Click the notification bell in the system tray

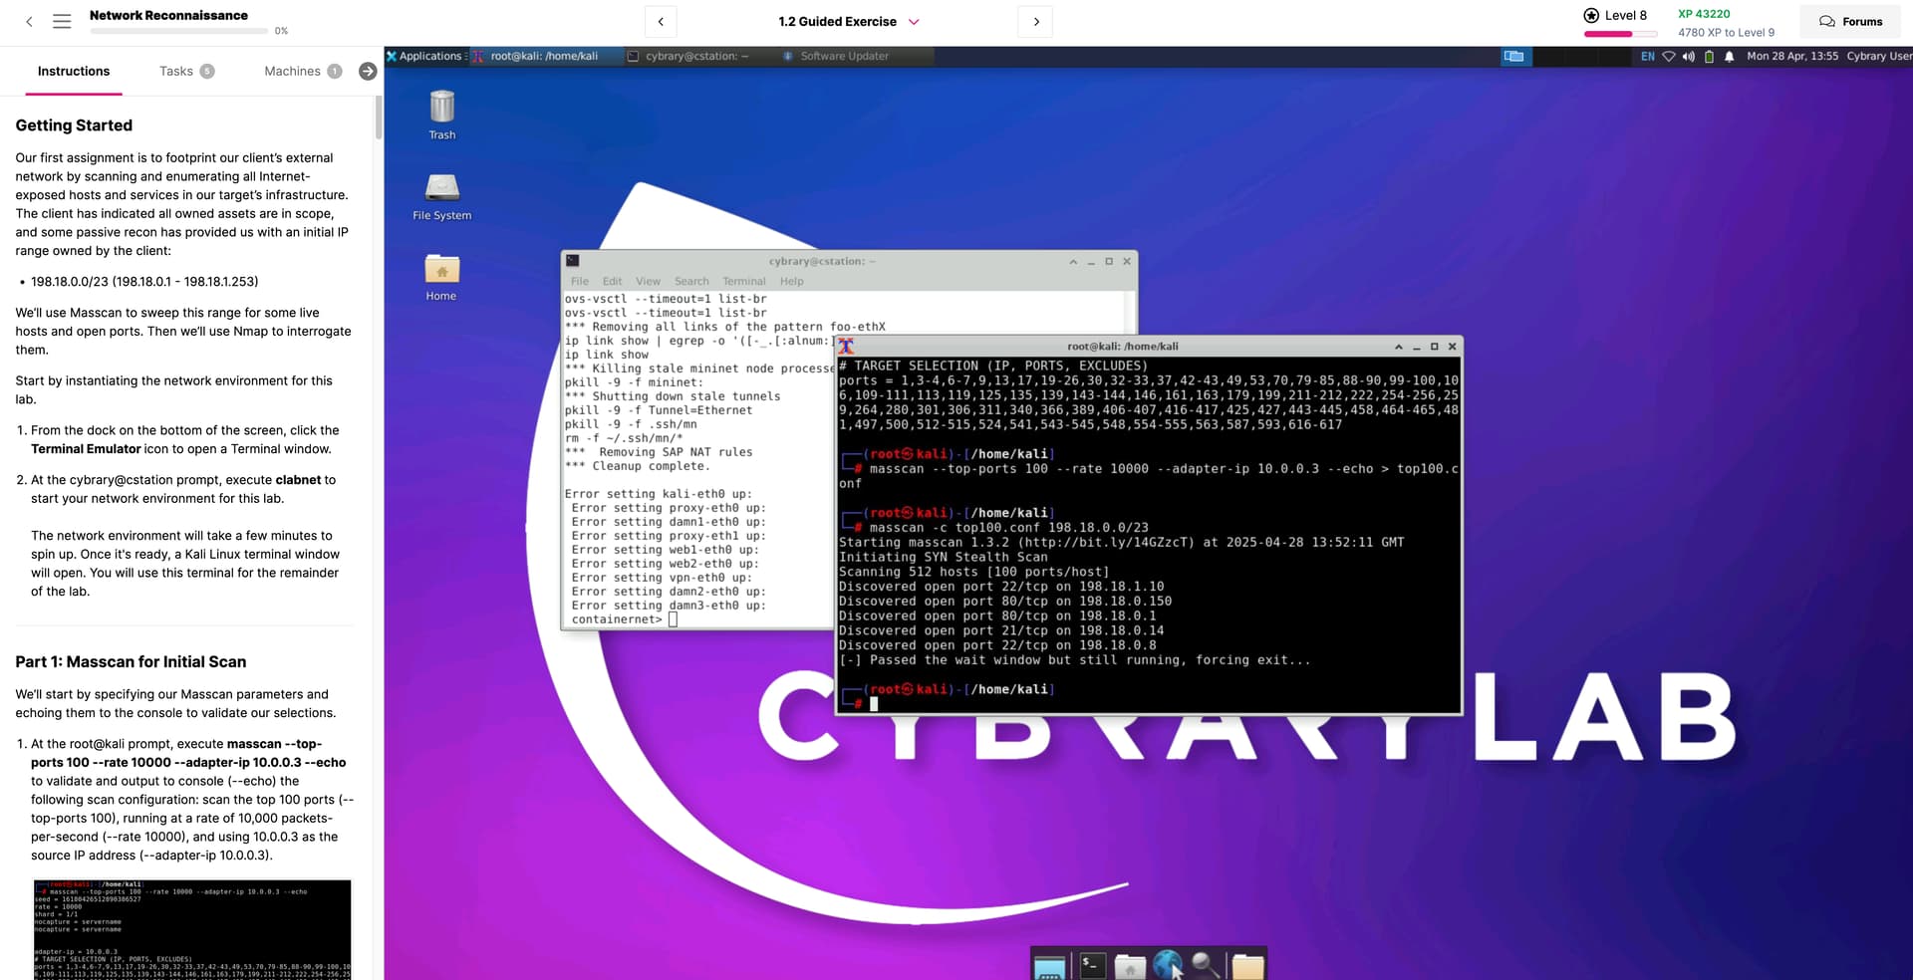pos(1729,57)
